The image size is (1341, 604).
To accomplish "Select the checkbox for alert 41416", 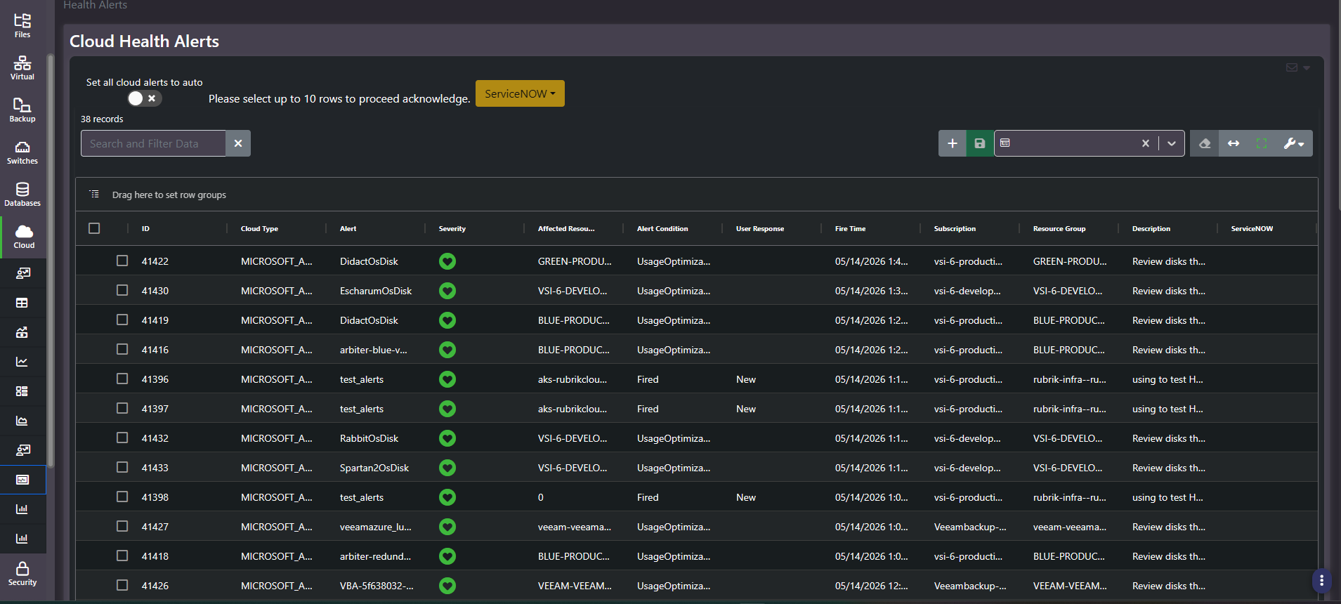I will coord(122,349).
